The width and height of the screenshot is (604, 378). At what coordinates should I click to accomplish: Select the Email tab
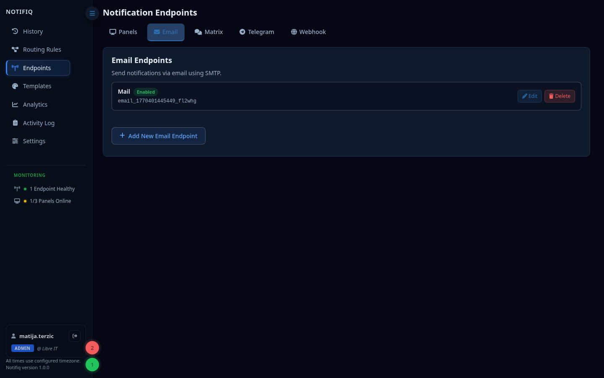click(x=166, y=32)
